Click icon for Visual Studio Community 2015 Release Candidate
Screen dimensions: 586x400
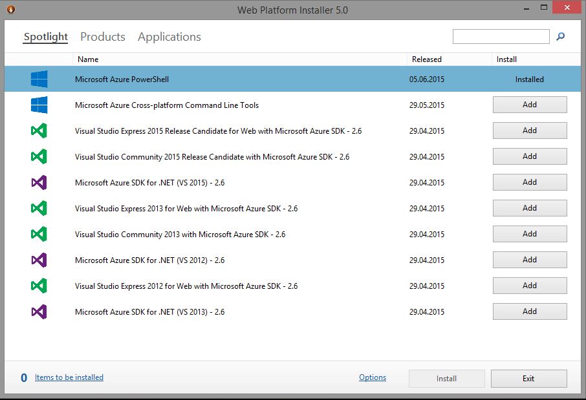(39, 156)
